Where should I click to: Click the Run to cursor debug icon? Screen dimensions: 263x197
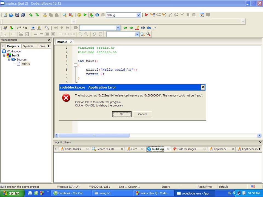152,15
